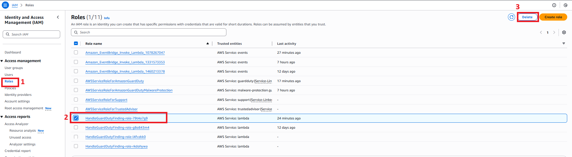Open Account settings in the sidebar
Screen dimensions: 572x157
[17, 101]
